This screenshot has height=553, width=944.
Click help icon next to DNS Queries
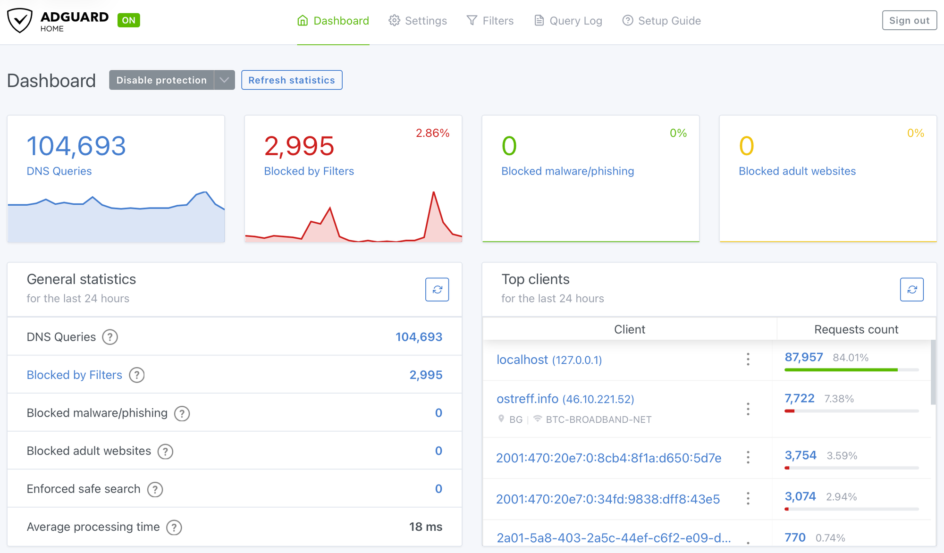tap(110, 337)
